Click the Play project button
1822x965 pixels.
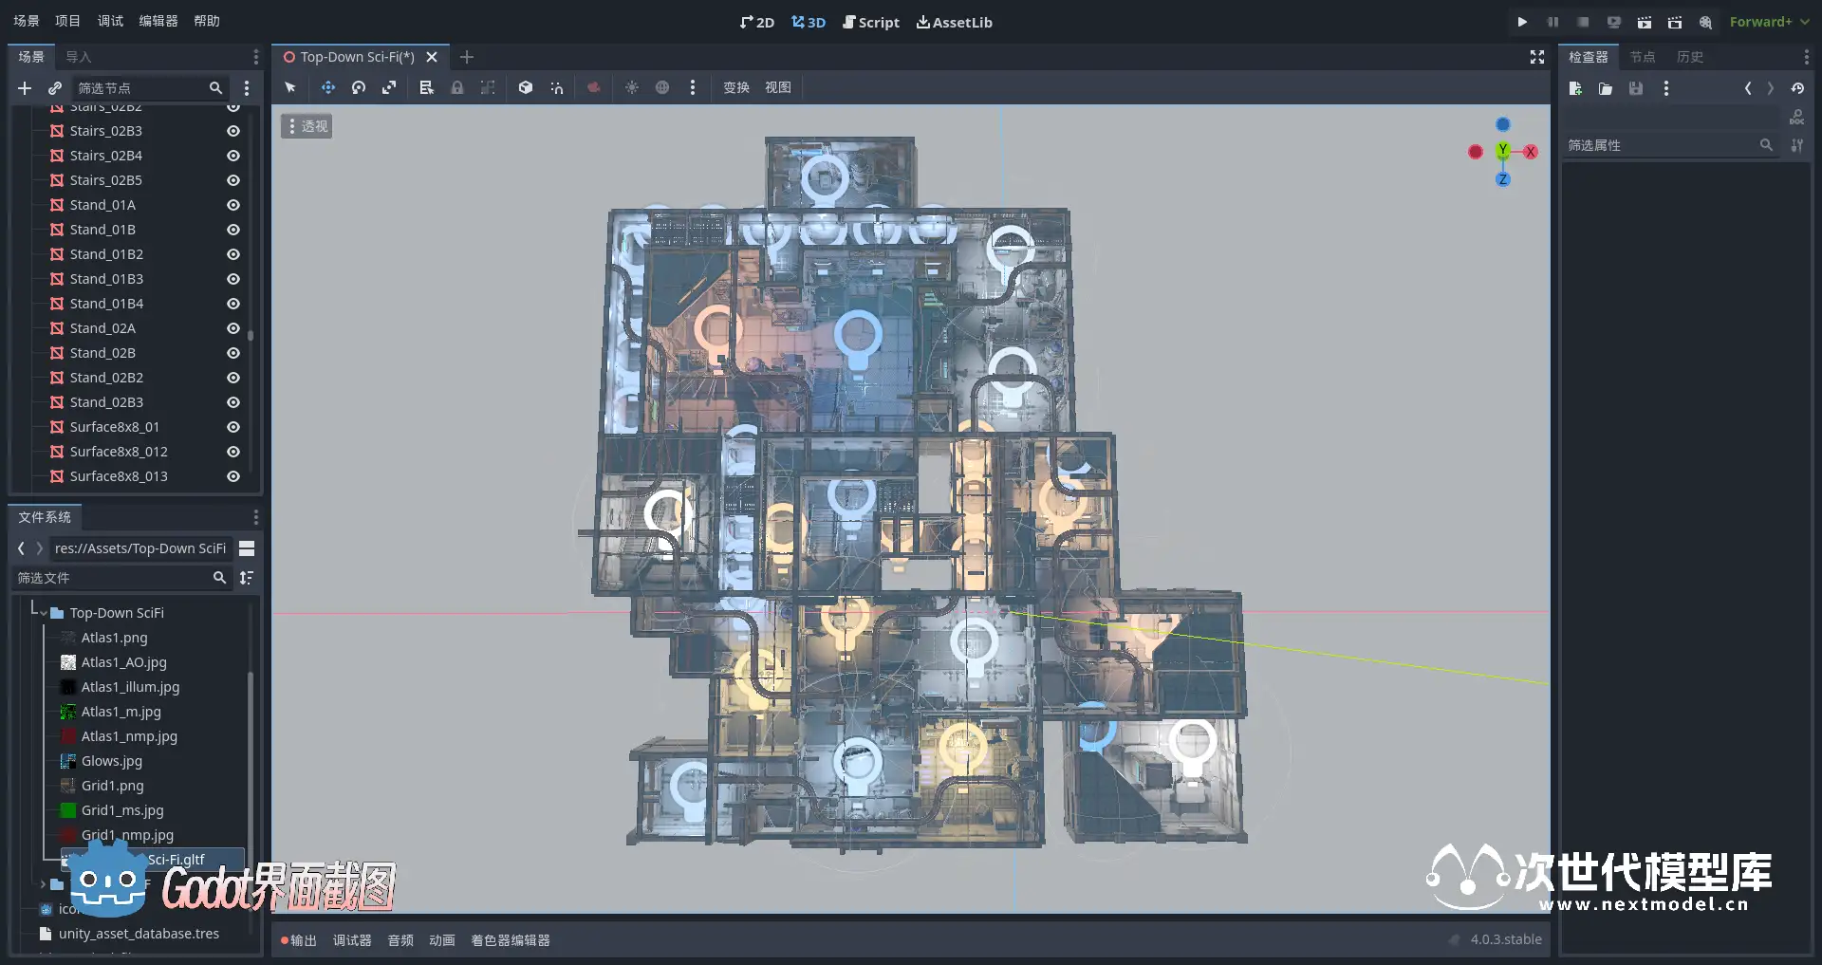coord(1522,22)
